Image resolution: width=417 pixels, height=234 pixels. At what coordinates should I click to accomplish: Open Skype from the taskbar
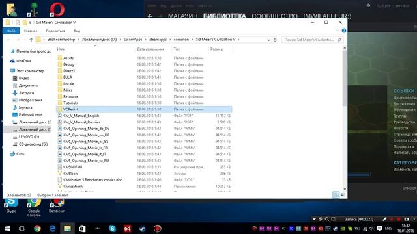click(x=112, y=228)
